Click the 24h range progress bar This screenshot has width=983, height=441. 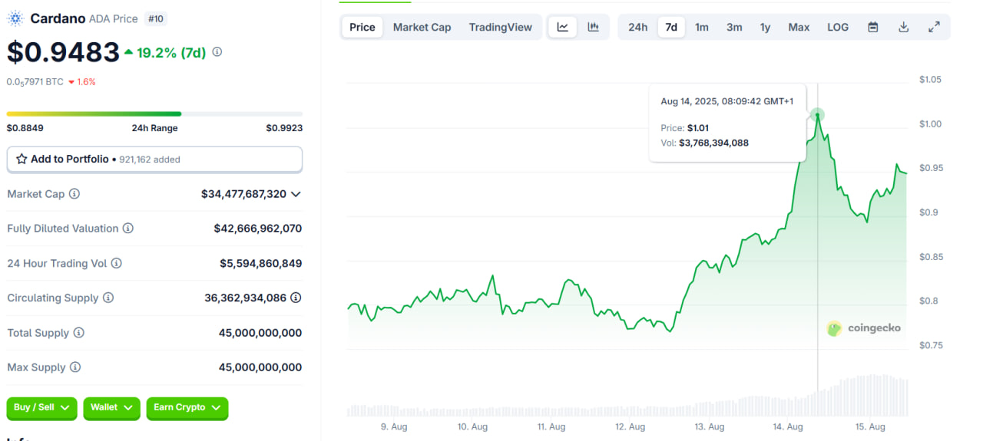tap(154, 114)
